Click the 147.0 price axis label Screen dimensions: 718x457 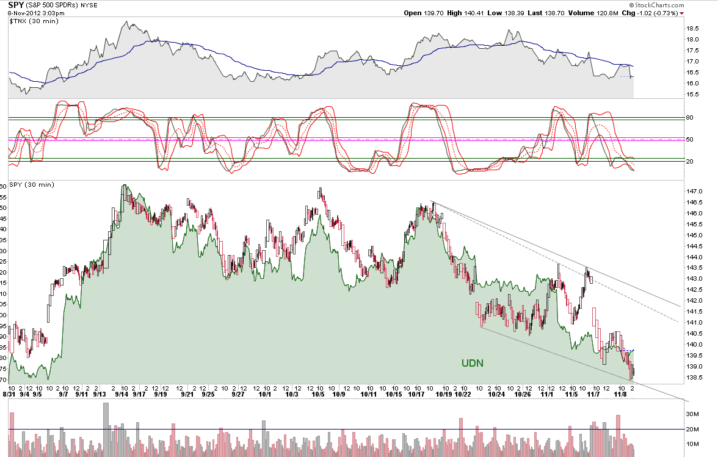(694, 191)
